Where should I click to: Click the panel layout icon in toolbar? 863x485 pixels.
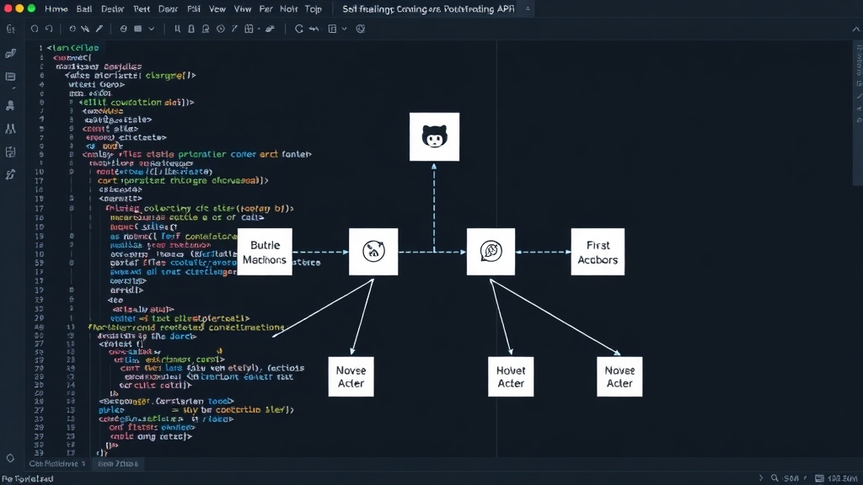(x=332, y=29)
